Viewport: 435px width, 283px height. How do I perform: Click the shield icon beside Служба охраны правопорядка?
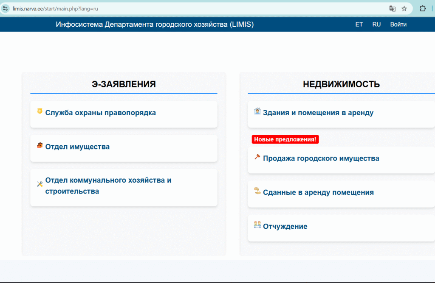point(40,111)
